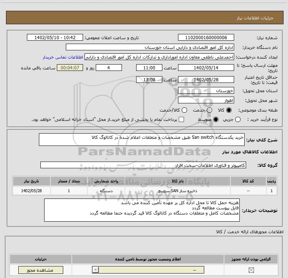Click the دستگاه unit cell
The width and height of the screenshot is (288, 278).
(x=106, y=191)
